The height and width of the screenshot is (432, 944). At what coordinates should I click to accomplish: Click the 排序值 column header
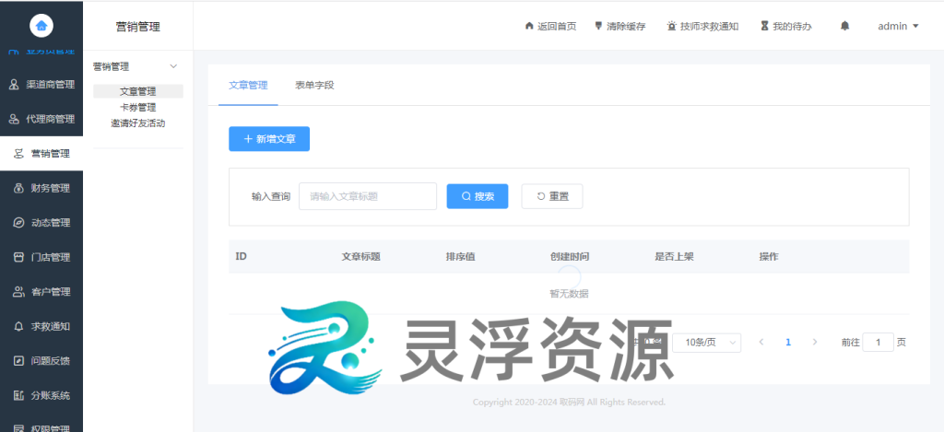click(x=461, y=256)
